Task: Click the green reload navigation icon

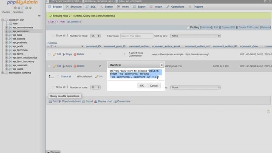Action: 30,8
